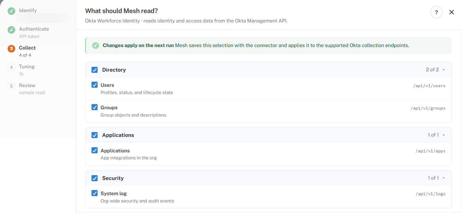Click the /api/v1/apps endpoint text
The width and height of the screenshot is (462, 214).
pyautogui.click(x=430, y=151)
